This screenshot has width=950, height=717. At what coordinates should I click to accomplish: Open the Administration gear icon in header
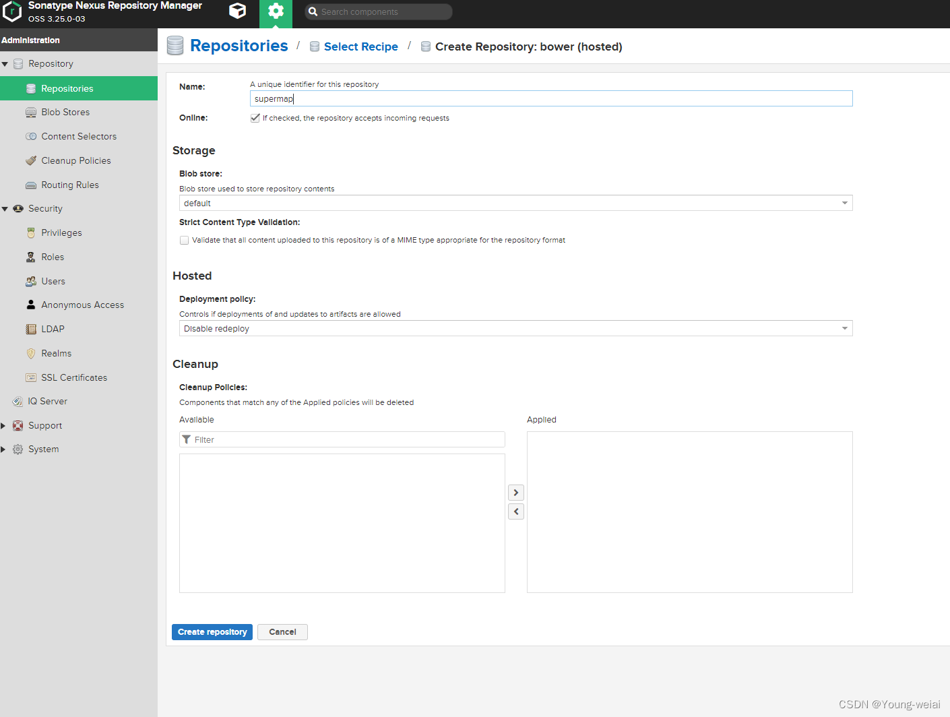[276, 11]
